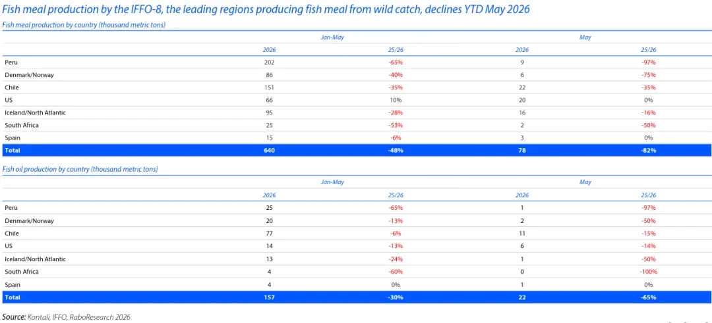Screen dimensions: 712x323
Task: Click the main title about IFFO-8 production
Action: (x=266, y=9)
